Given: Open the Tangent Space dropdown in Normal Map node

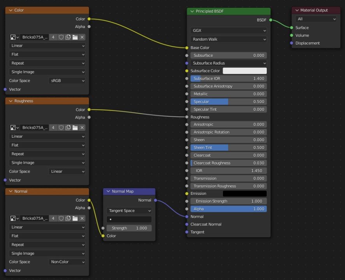Looking at the screenshot, I should 129,210.
